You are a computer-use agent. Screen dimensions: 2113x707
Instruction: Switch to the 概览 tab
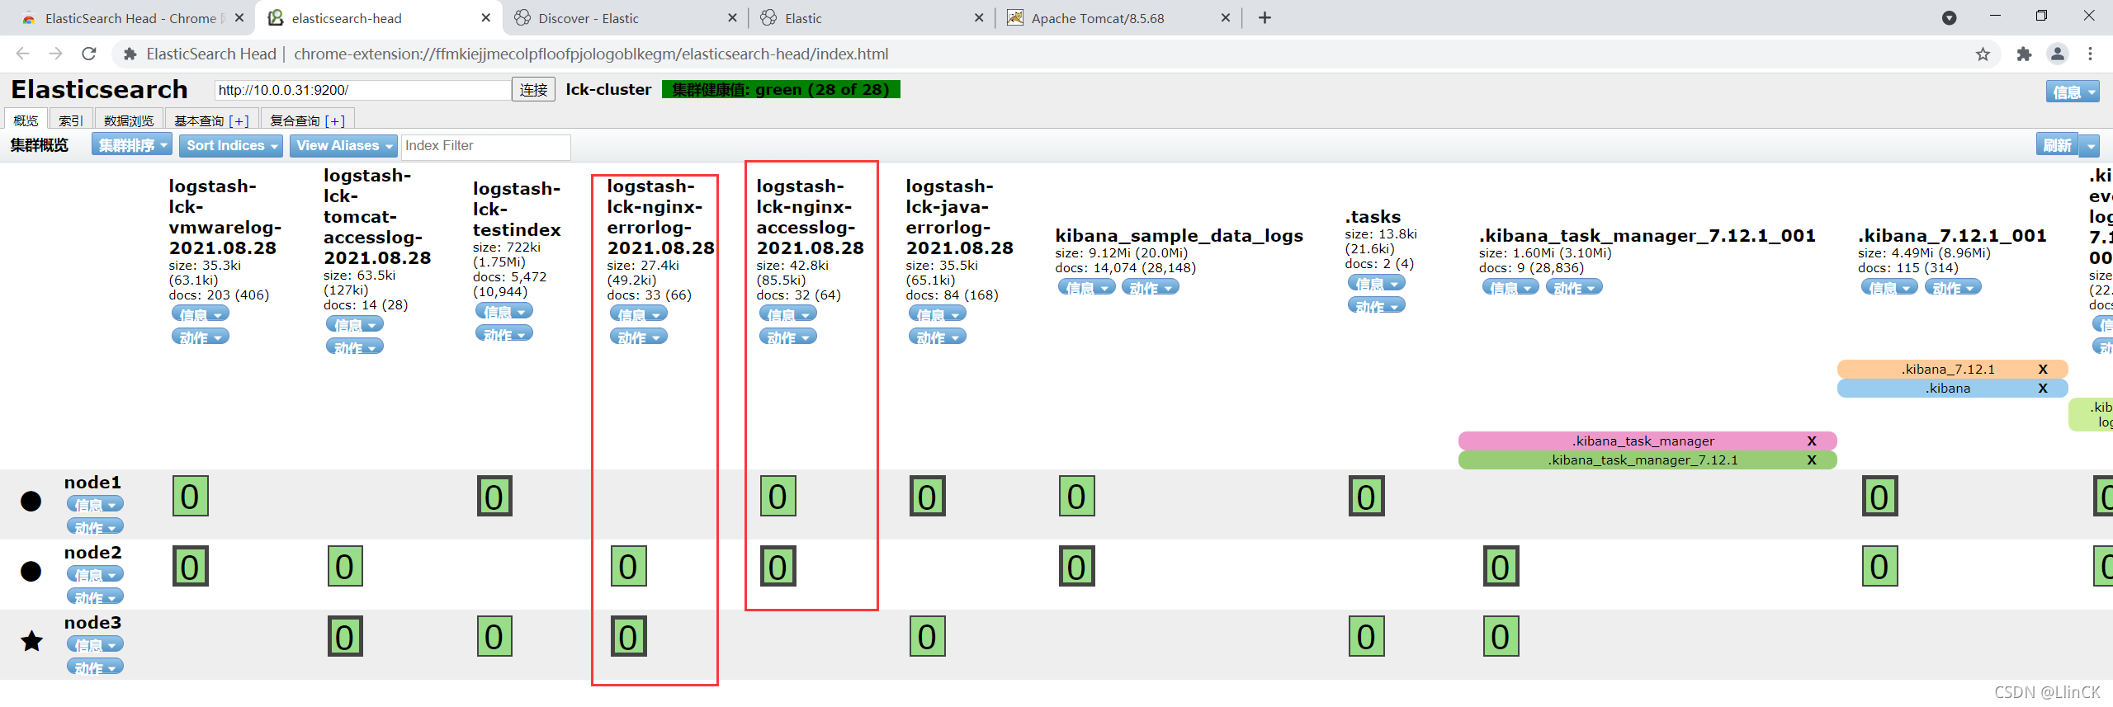pyautogui.click(x=26, y=120)
